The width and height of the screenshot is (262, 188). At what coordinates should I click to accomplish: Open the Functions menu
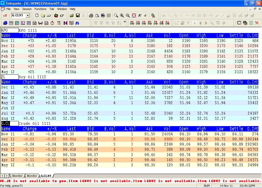tap(40, 9)
